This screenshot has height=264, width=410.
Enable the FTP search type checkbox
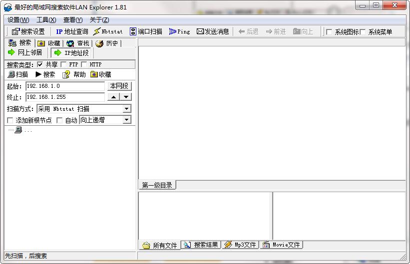pyautogui.click(x=63, y=64)
